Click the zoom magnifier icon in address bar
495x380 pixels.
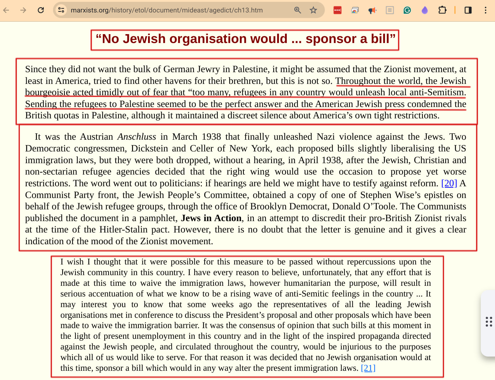click(297, 10)
